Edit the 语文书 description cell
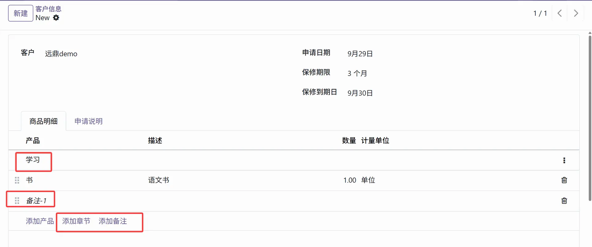The height and width of the screenshot is (247, 592). click(x=158, y=180)
